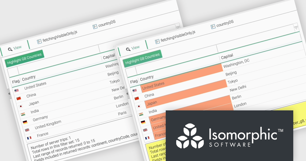The image size is (306, 161).
Task: Click file icon beside right countryDS tab
Action: click(x=213, y=26)
